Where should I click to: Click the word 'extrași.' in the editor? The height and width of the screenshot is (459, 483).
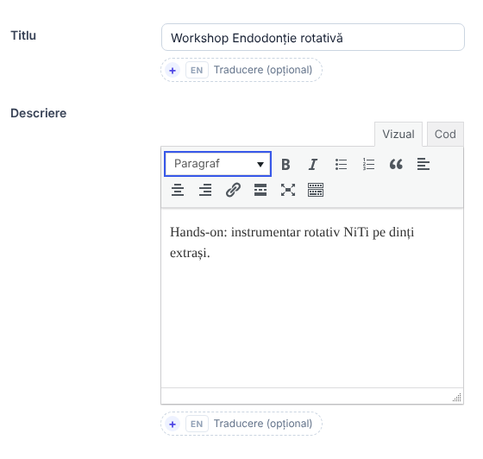[190, 253]
